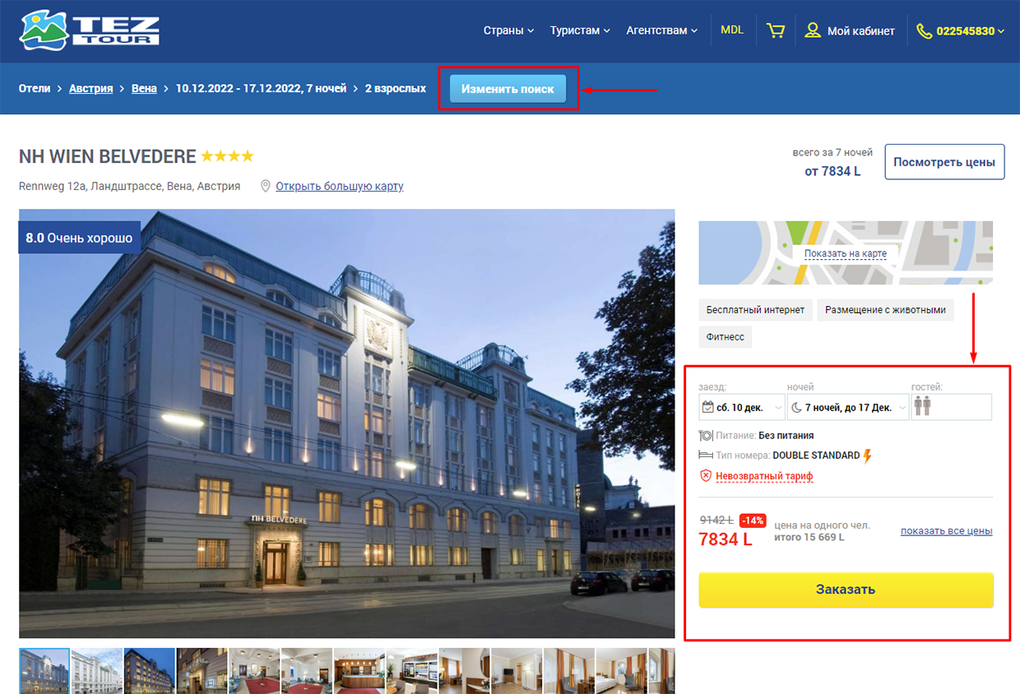
Task: Click the Бесплатный интернет tag
Action: 755,310
